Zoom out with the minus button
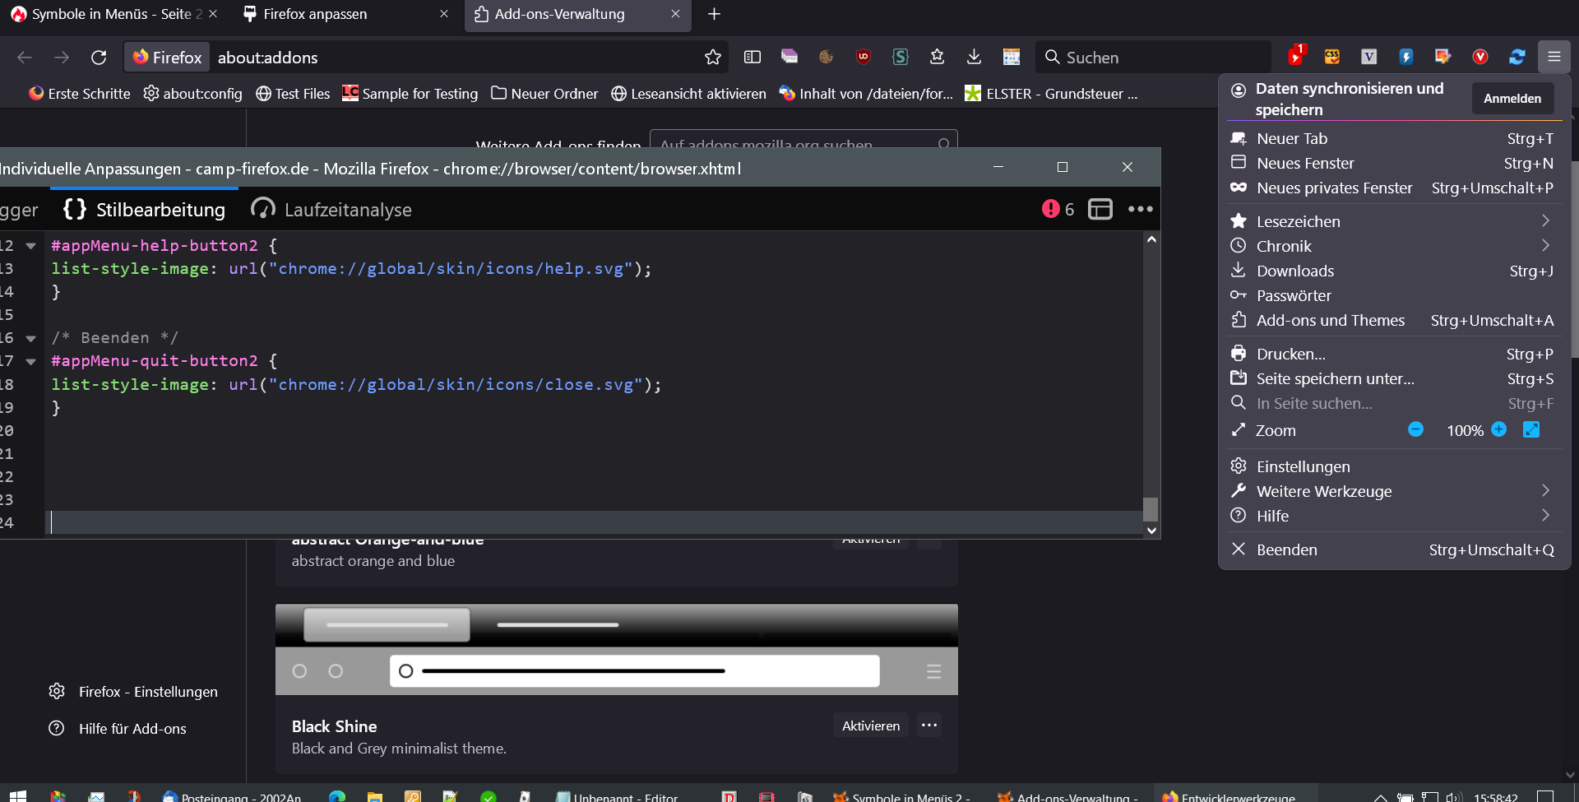Viewport: 1579px width, 802px height. point(1415,429)
